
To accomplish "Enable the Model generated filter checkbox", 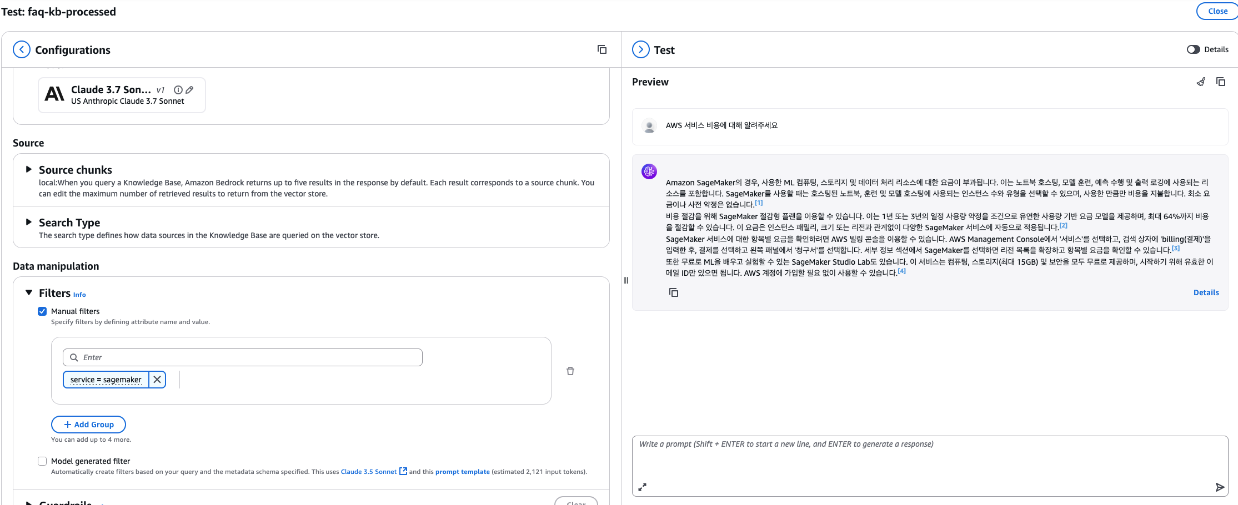I will coord(42,461).
